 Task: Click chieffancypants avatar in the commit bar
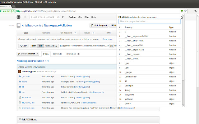tap(19, 72)
